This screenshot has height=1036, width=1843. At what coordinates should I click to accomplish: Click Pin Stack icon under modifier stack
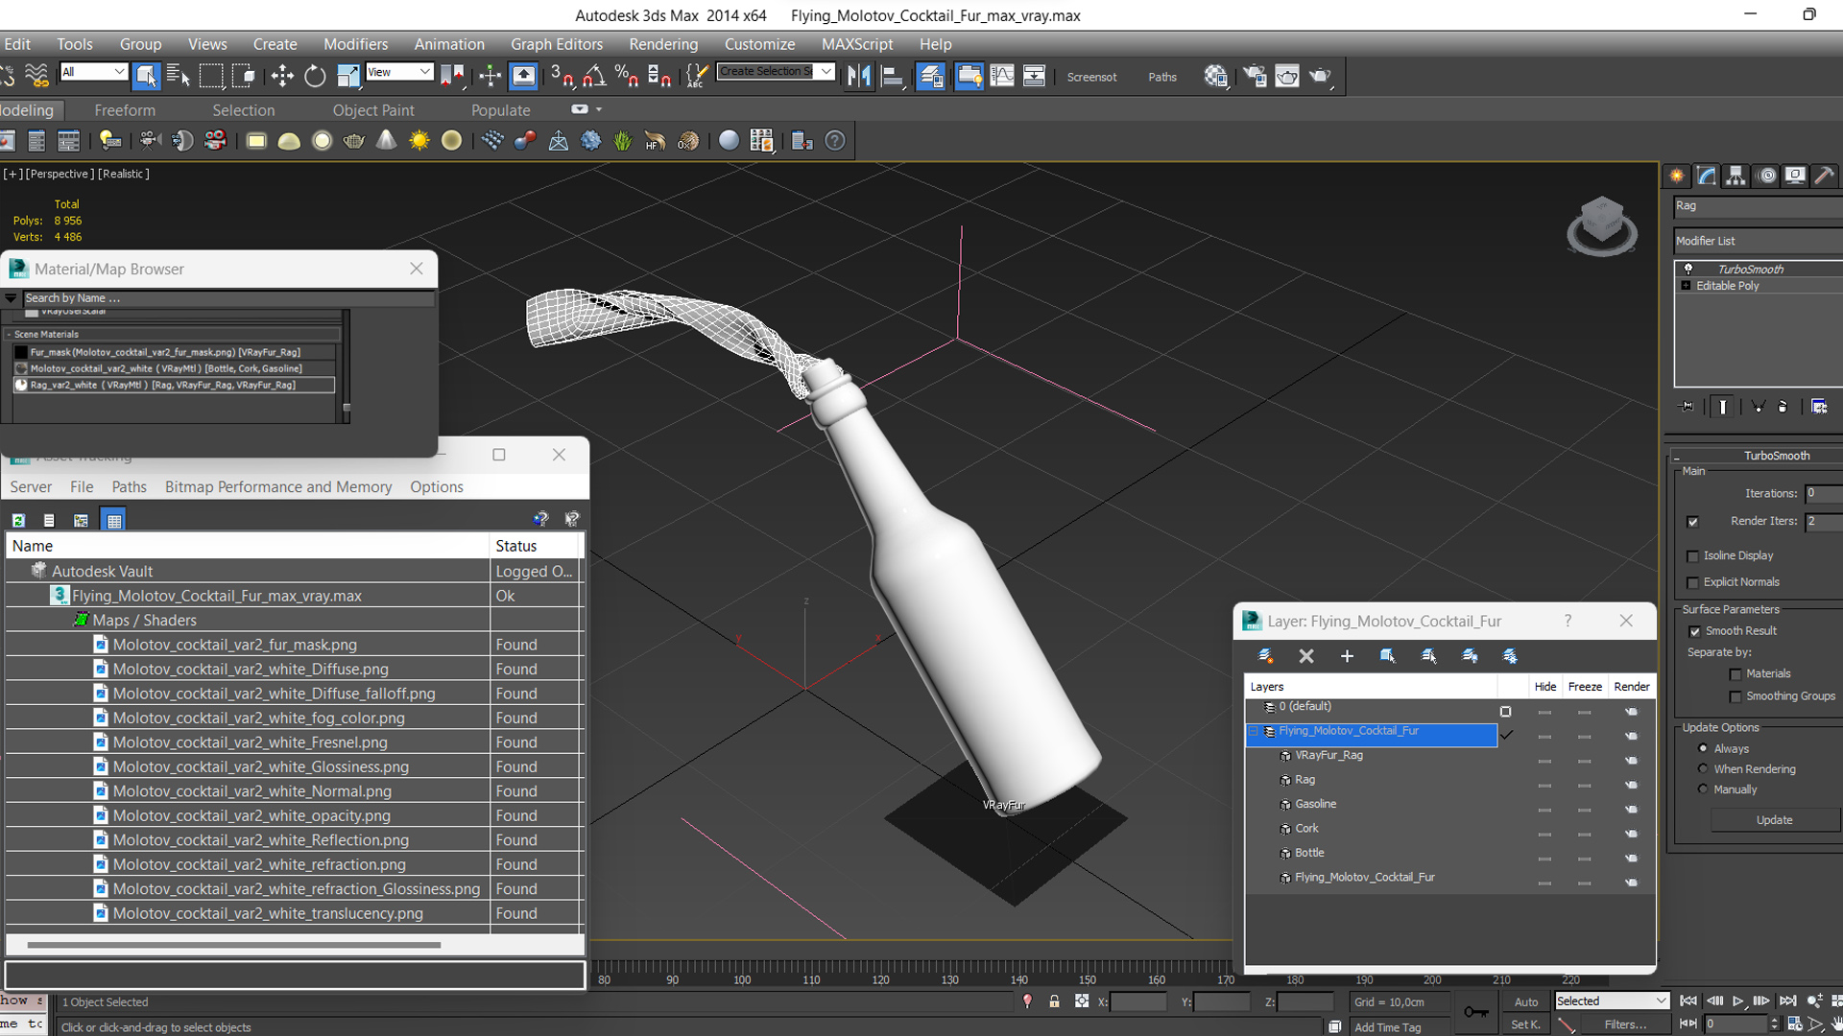(x=1687, y=407)
